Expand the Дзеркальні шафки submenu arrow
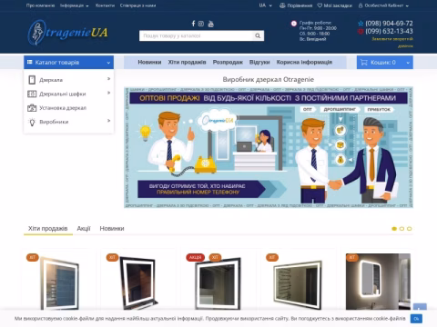This screenshot has width=437, height=327. [x=108, y=93]
